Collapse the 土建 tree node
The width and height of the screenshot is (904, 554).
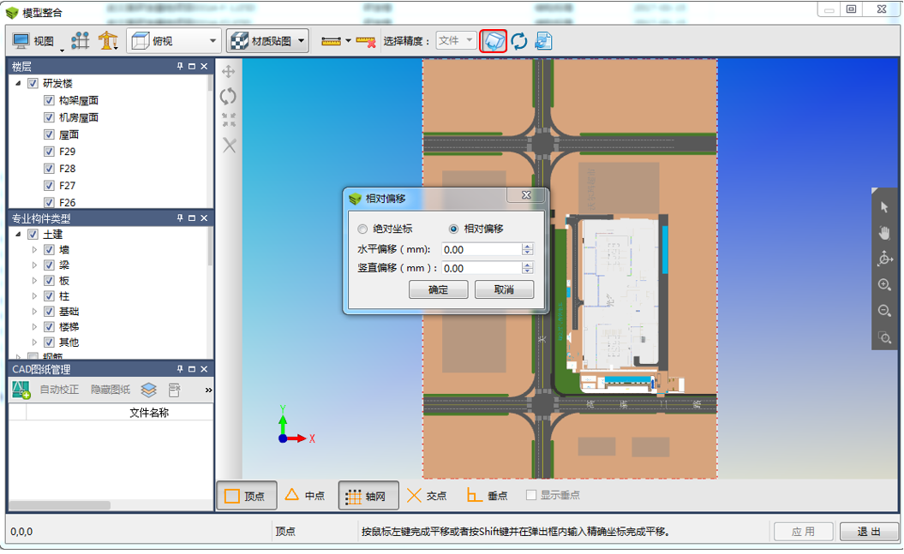18,235
